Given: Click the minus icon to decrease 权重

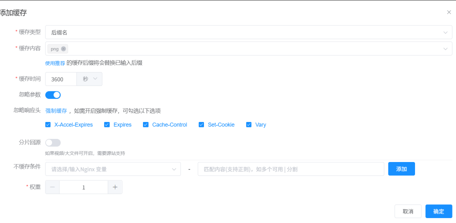Looking at the screenshot, I should pyautogui.click(x=53, y=187).
